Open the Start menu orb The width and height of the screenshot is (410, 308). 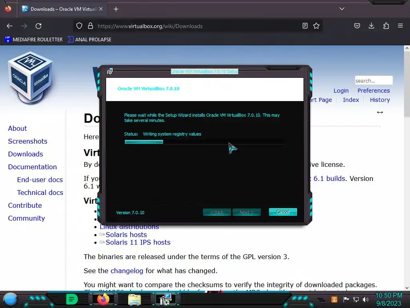(x=10, y=299)
